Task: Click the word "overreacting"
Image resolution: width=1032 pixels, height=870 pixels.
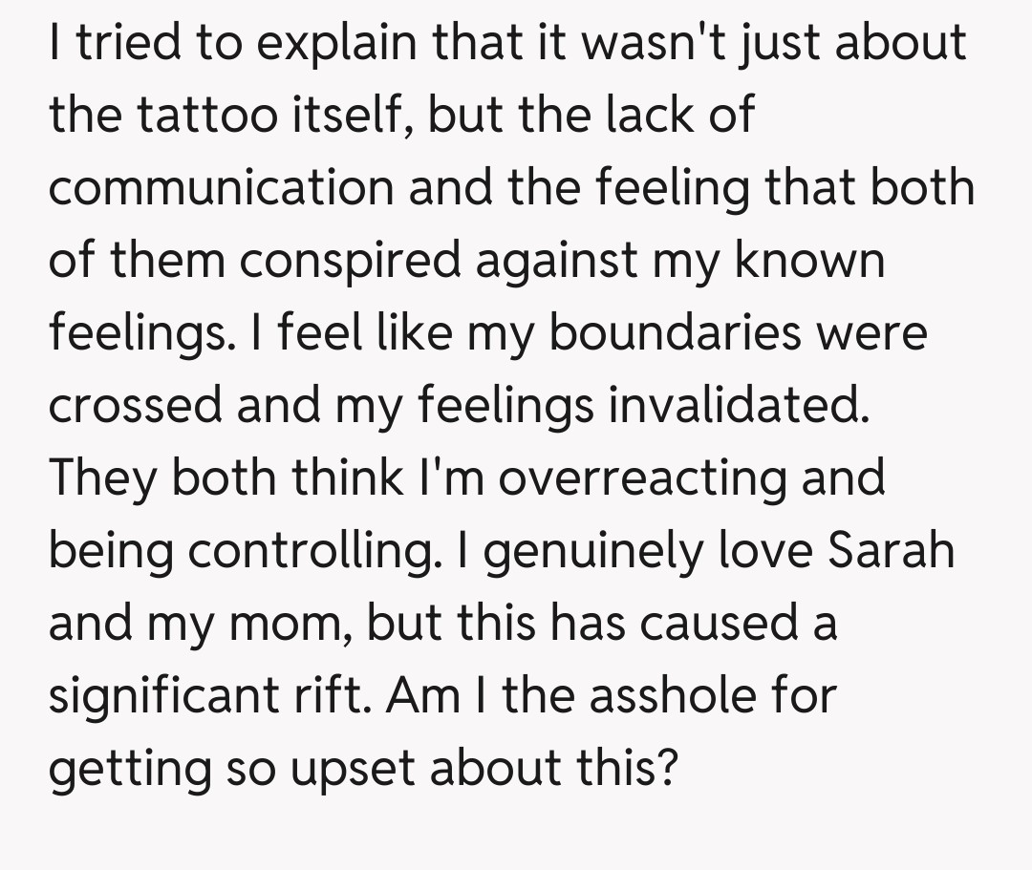Action: click(x=641, y=479)
